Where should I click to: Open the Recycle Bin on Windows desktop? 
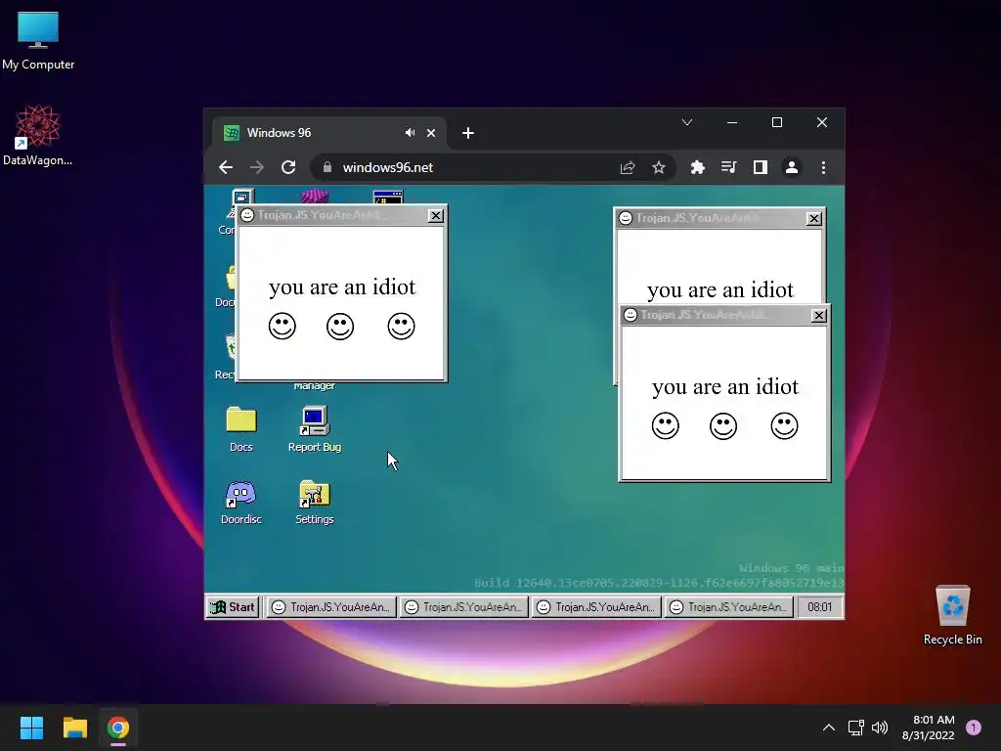click(x=952, y=615)
